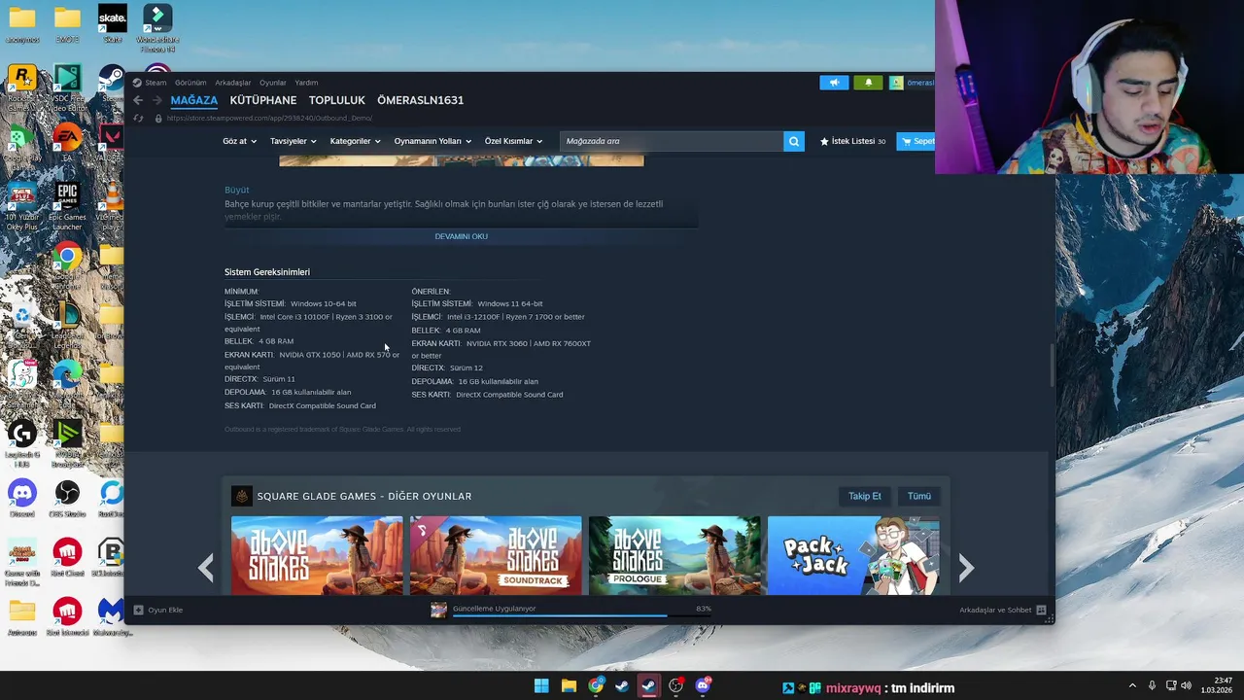This screenshot has width=1244, height=700.
Task: Reload the Steam store page
Action: pyautogui.click(x=138, y=118)
